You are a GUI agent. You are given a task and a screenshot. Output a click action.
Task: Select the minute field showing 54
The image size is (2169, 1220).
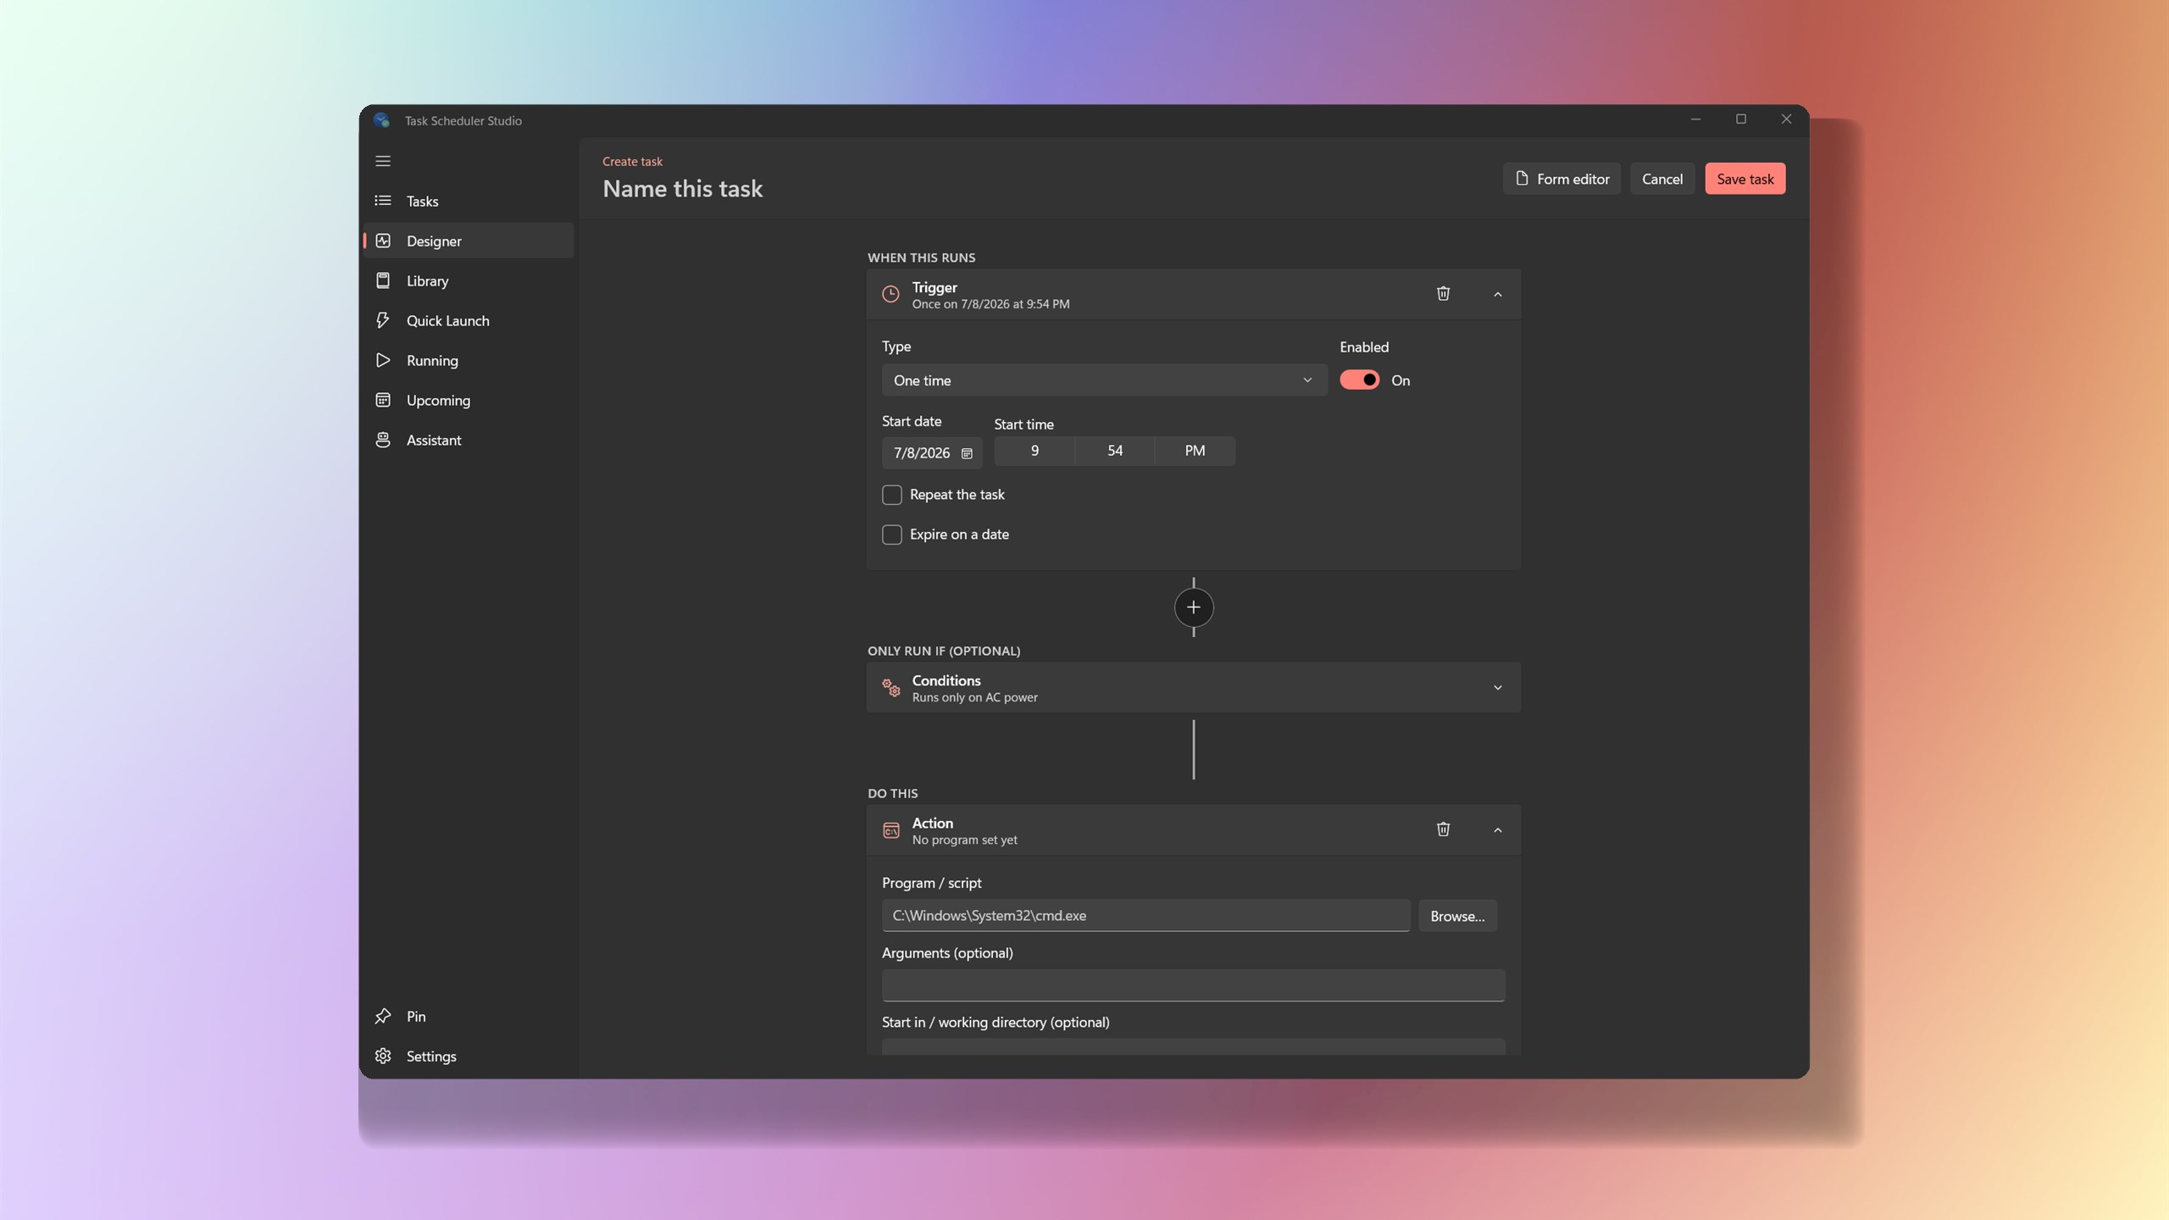pos(1114,451)
